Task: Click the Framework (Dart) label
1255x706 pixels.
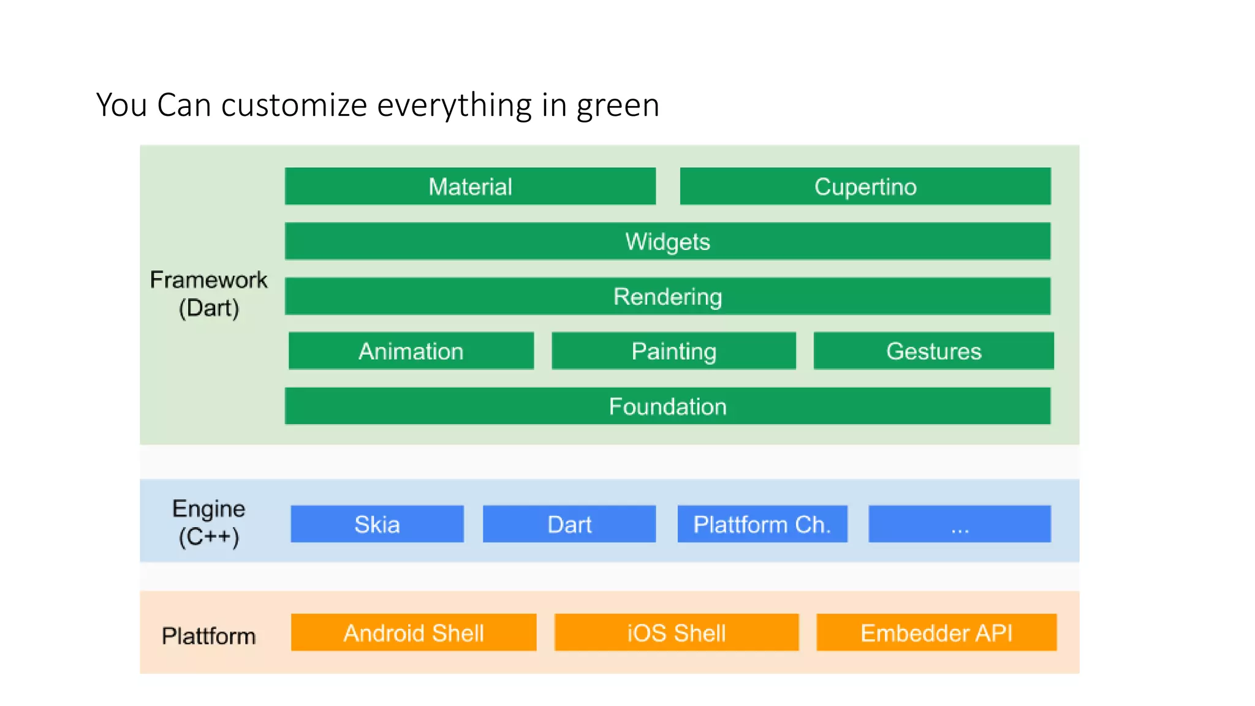Action: [x=208, y=294]
